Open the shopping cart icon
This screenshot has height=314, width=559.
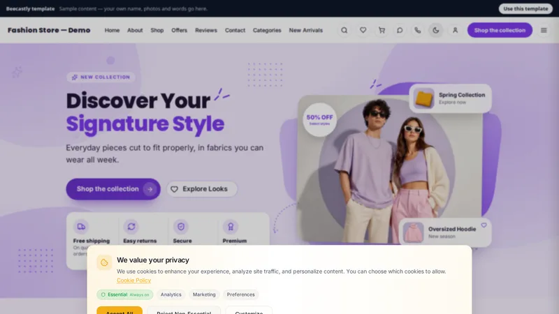click(382, 30)
